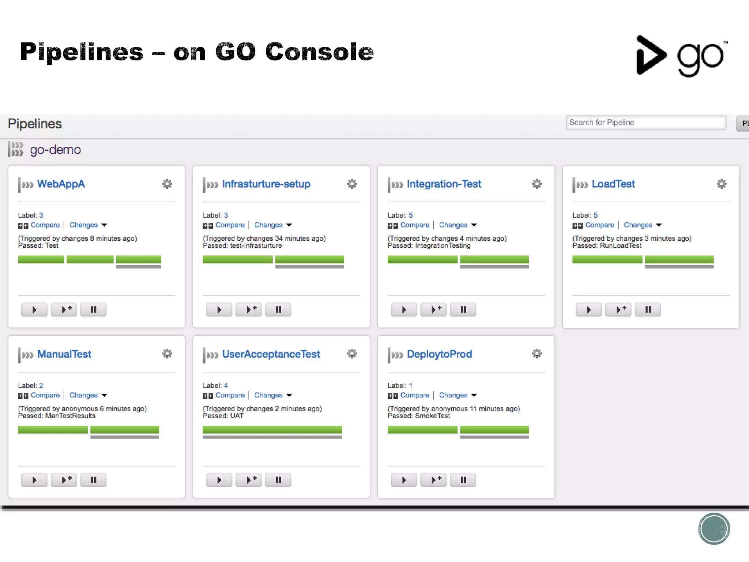
Task: Focus the Search for Pipeline field
Action: point(646,123)
